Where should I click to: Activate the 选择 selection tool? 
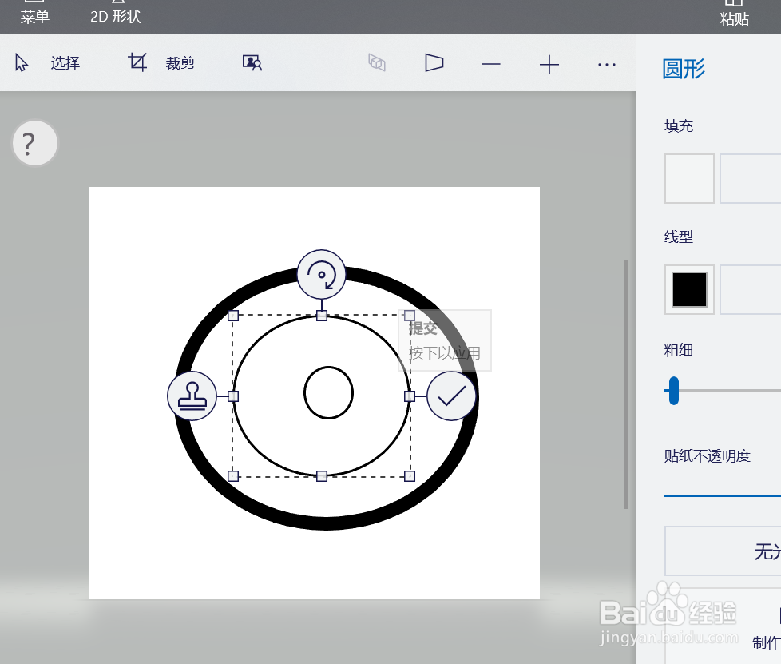(x=48, y=63)
